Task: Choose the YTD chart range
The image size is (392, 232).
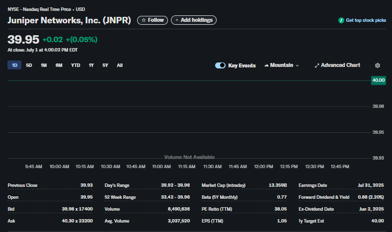Action: point(76,65)
